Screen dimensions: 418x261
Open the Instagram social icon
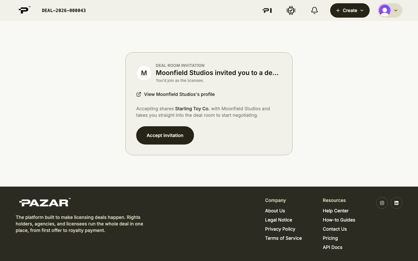click(382, 203)
